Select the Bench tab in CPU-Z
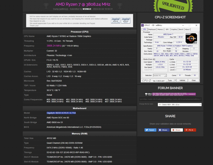This screenshot has width=213, height=165. 181,29
